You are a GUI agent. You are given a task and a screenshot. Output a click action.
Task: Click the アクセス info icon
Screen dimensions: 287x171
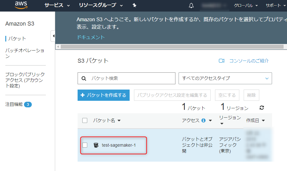[x=203, y=120]
